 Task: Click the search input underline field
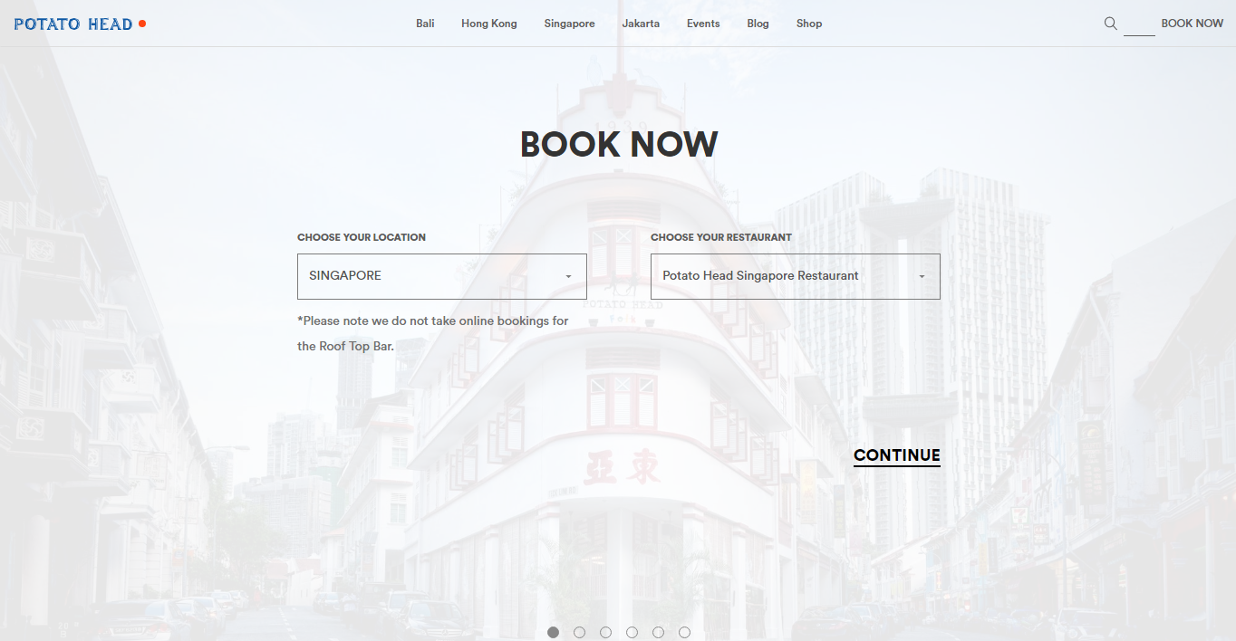point(1139,25)
